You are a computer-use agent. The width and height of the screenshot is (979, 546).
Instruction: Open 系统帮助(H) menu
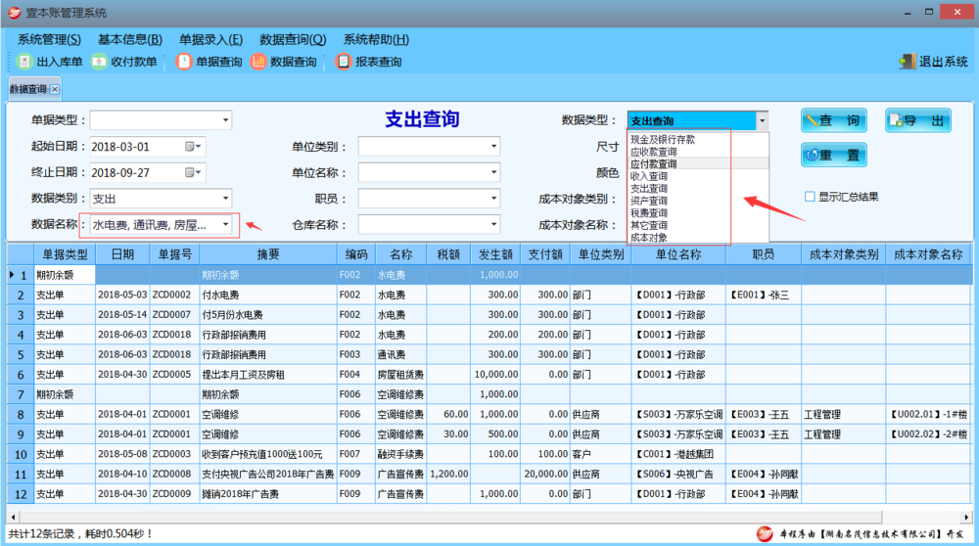[376, 39]
